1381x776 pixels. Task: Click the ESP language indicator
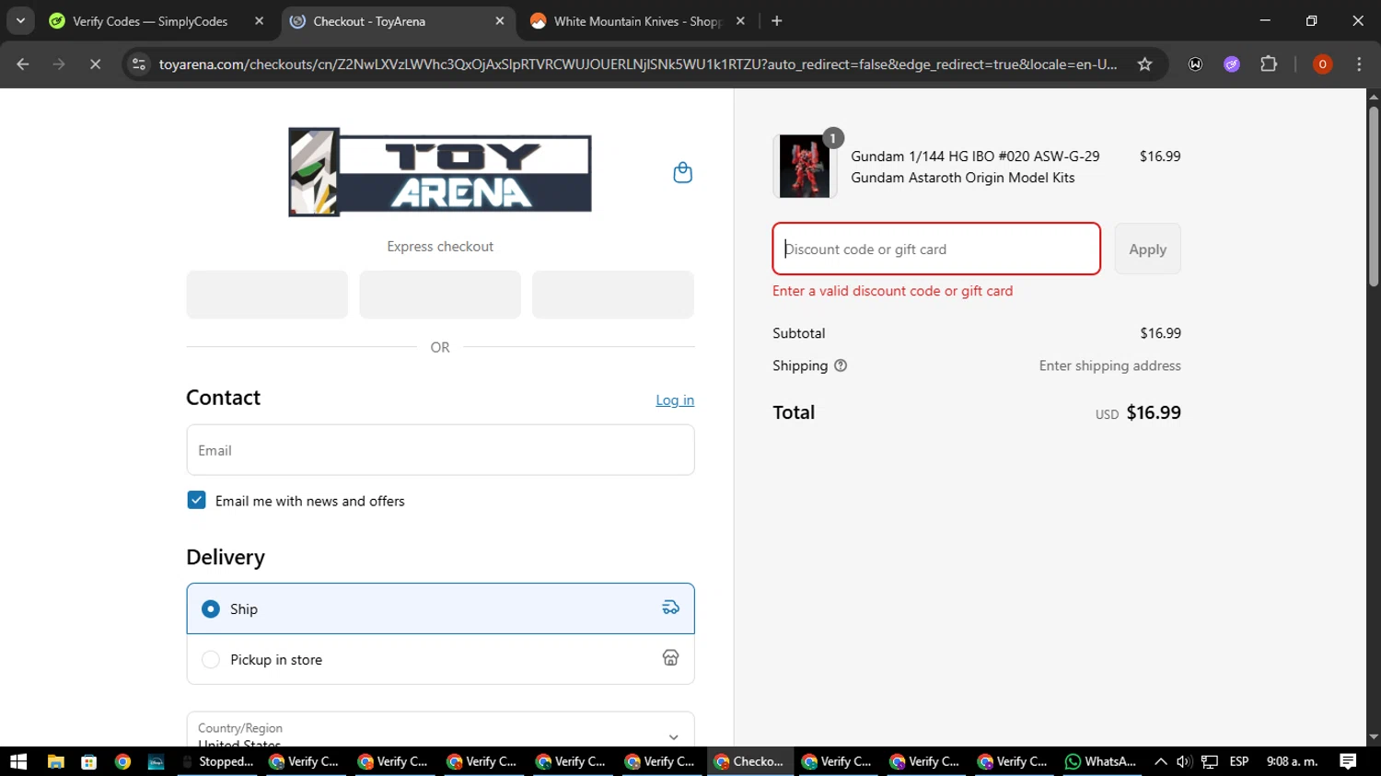1239,761
